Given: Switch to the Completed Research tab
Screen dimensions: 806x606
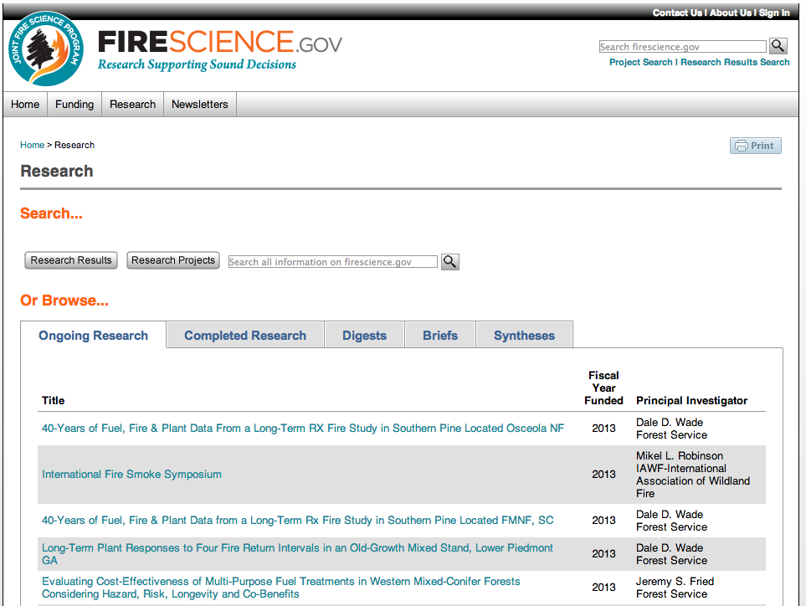Looking at the screenshot, I should 245,335.
